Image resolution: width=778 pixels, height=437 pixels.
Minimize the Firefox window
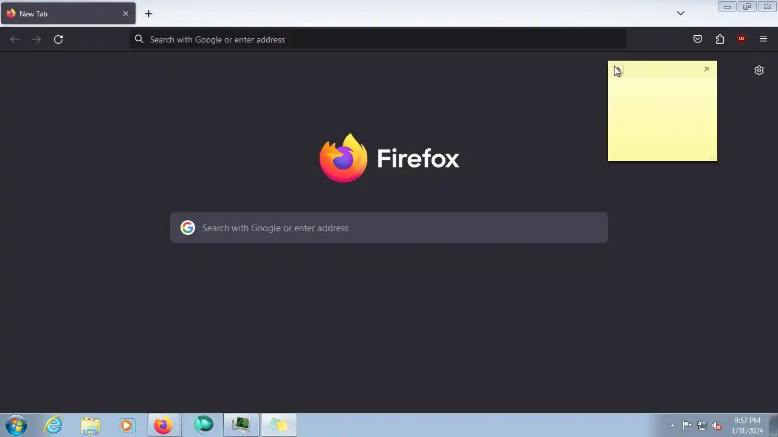pos(727,7)
